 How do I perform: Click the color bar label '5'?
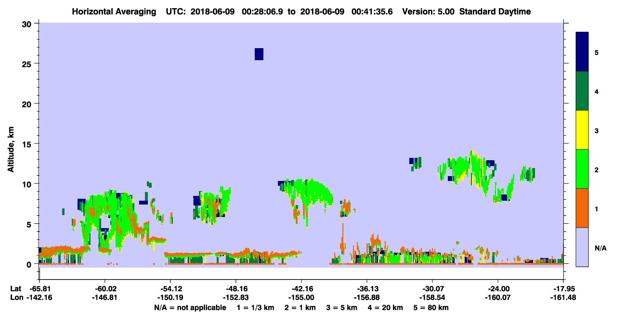coord(597,52)
